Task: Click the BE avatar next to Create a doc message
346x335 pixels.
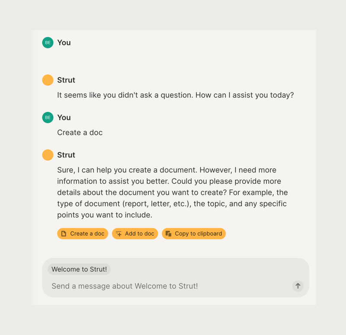Action: pos(48,117)
